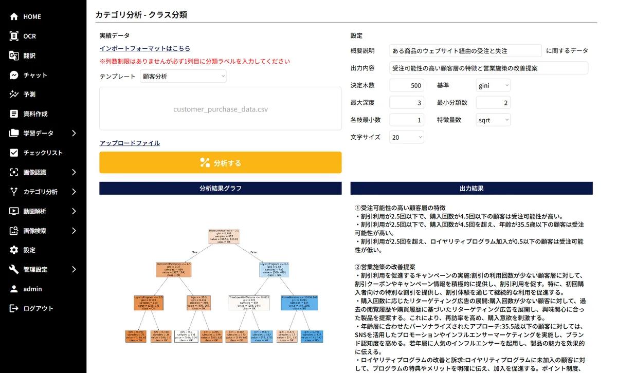Click the red 列数制限 warning text
Viewport: 617px width, 373px height.
click(x=195, y=61)
